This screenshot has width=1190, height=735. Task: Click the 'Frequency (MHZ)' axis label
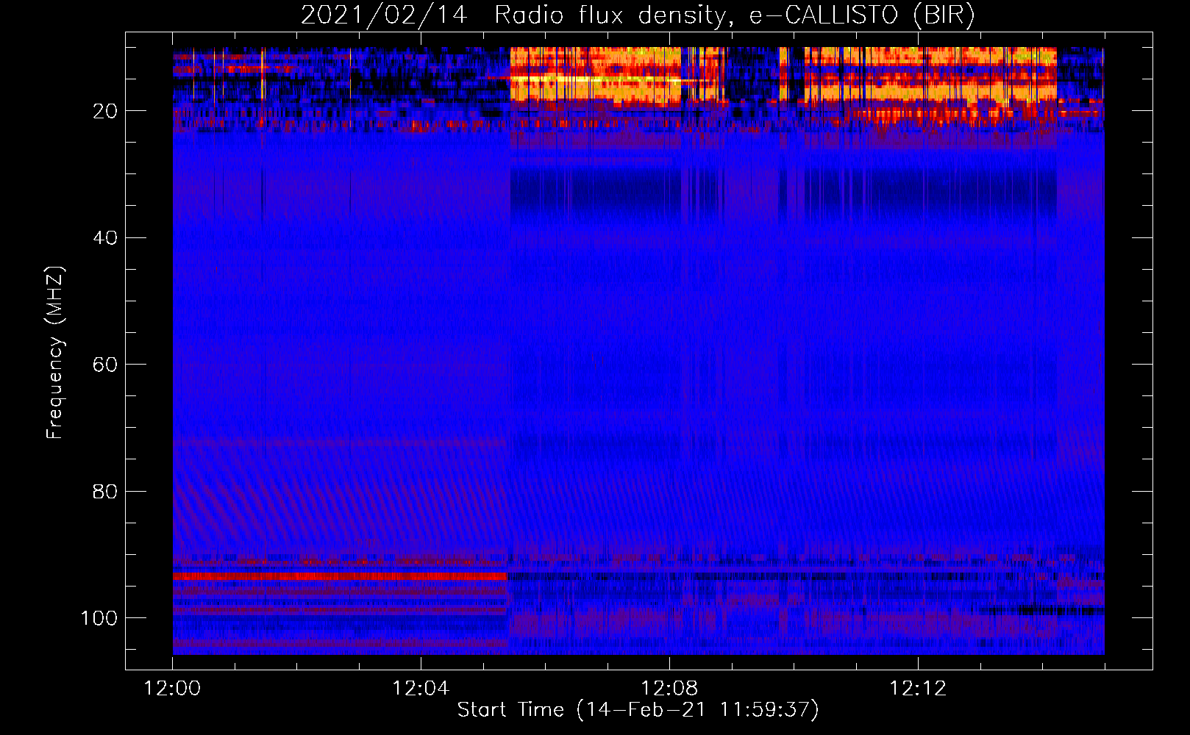[x=55, y=352]
